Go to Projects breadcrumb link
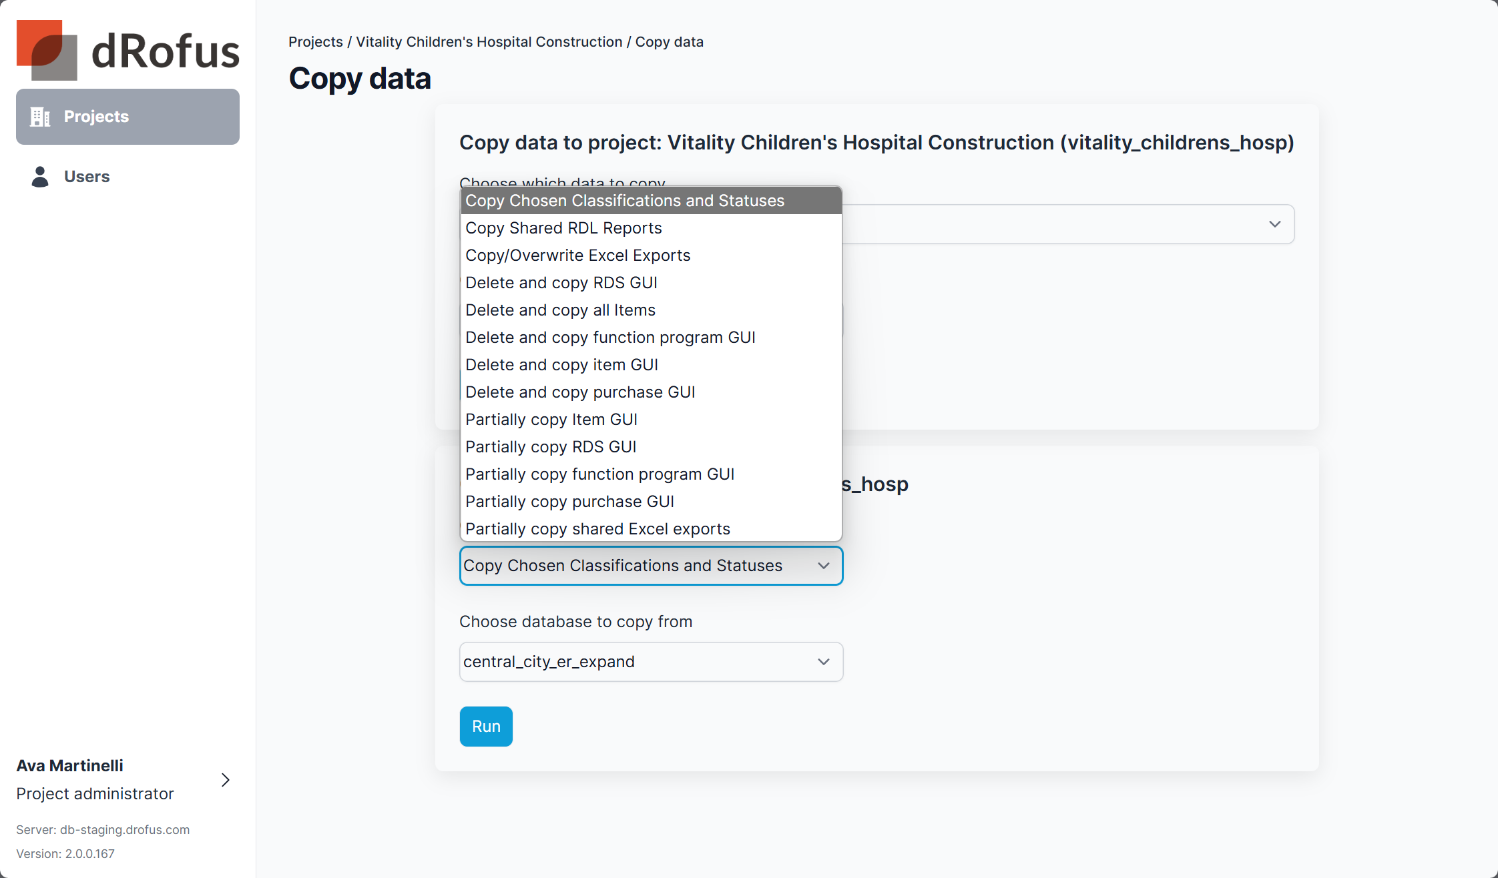Viewport: 1498px width, 878px height. pyautogui.click(x=315, y=42)
